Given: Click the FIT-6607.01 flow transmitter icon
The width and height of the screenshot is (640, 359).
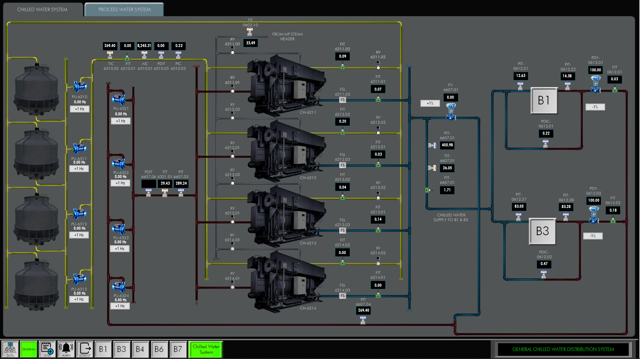Looking at the screenshot, I should point(430,190).
